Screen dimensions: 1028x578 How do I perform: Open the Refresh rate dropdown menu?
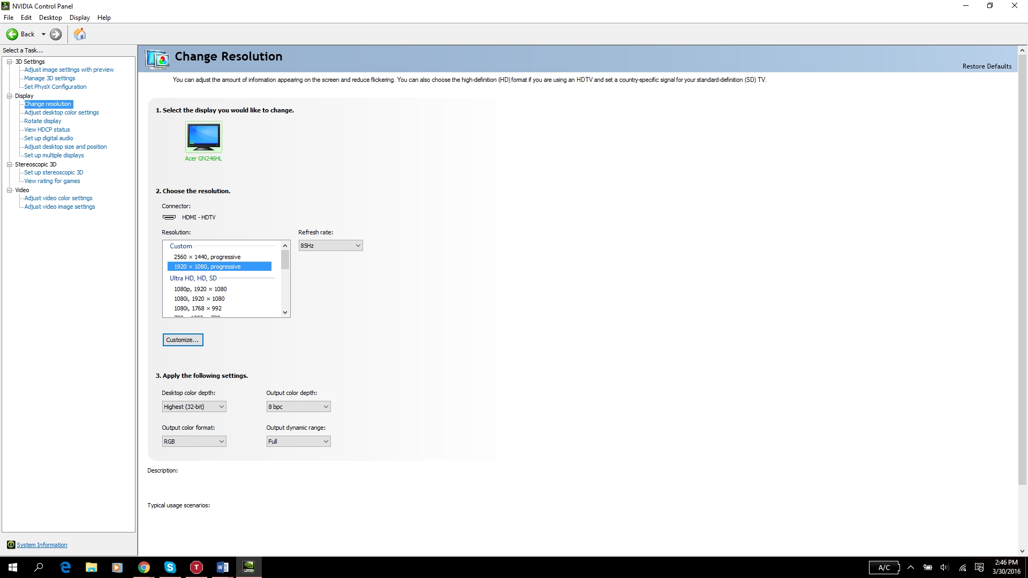330,245
